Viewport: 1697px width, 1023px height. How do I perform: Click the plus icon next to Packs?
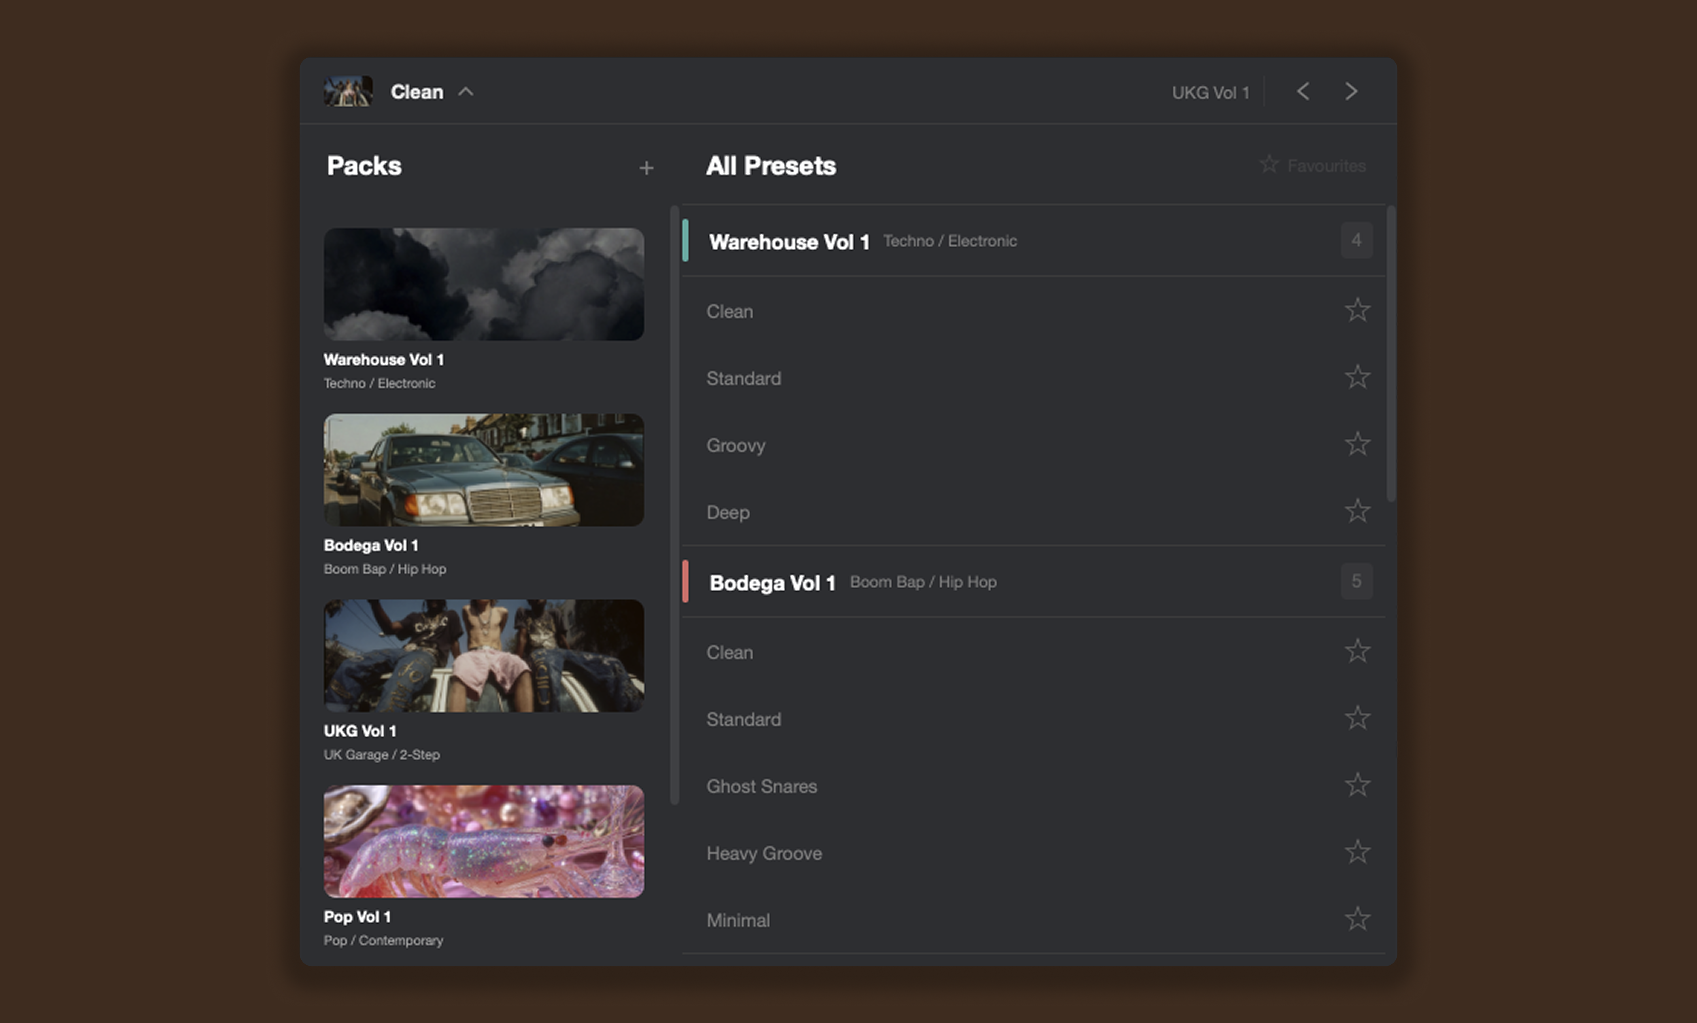[x=645, y=168]
